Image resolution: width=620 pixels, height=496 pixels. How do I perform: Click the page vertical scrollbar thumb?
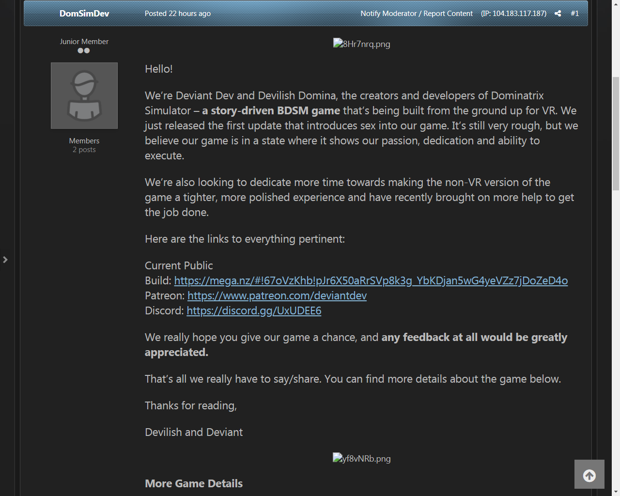(x=616, y=134)
